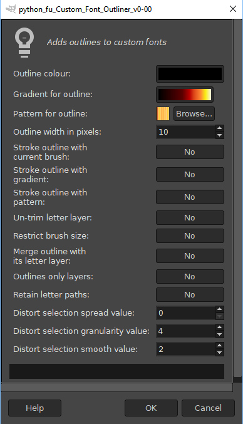Toggle Stroke outline with current brush
Screen dimensions: 243x424
(190, 152)
